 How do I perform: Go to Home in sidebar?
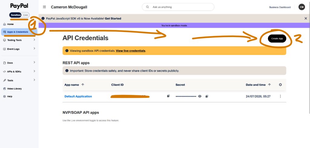[x=10, y=24]
